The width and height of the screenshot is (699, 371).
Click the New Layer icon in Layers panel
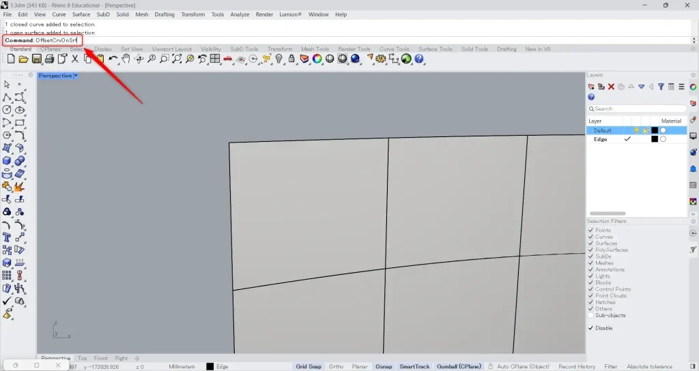[591, 87]
